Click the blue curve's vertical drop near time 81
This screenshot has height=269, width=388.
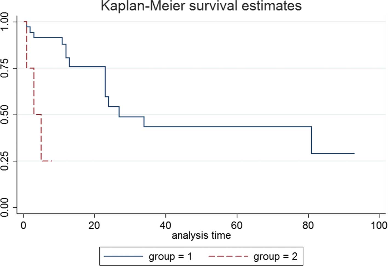[312, 140]
